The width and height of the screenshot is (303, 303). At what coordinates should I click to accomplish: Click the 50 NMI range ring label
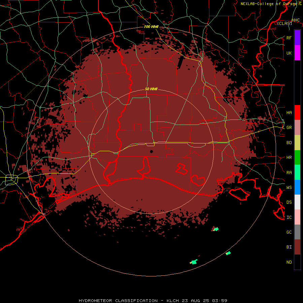click(x=151, y=89)
